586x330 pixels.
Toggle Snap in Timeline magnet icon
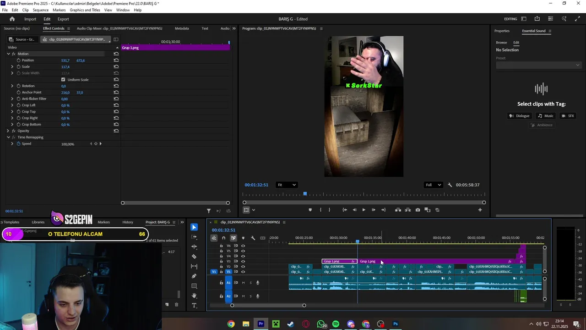click(x=223, y=238)
